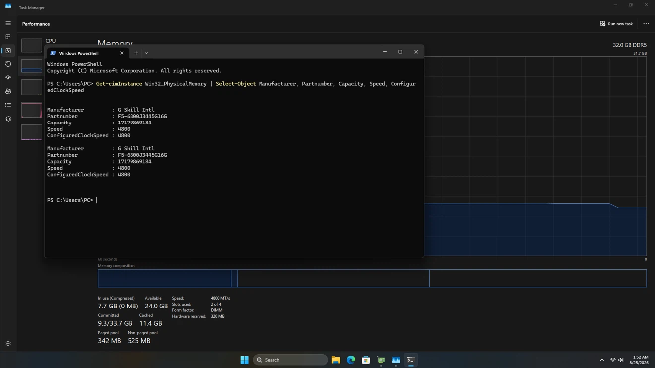
Task: Click the CPU label in the performance list
Action: (51, 41)
